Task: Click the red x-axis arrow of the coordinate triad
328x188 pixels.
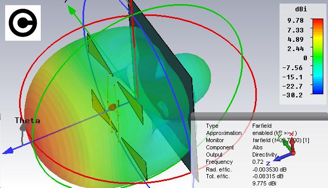Action: 292,145
